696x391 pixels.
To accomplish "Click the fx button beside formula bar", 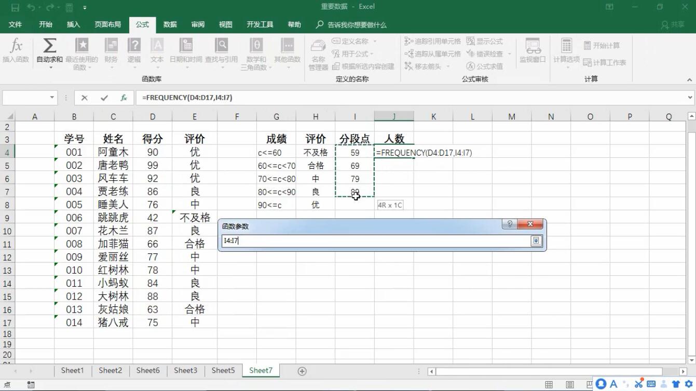I will [124, 98].
